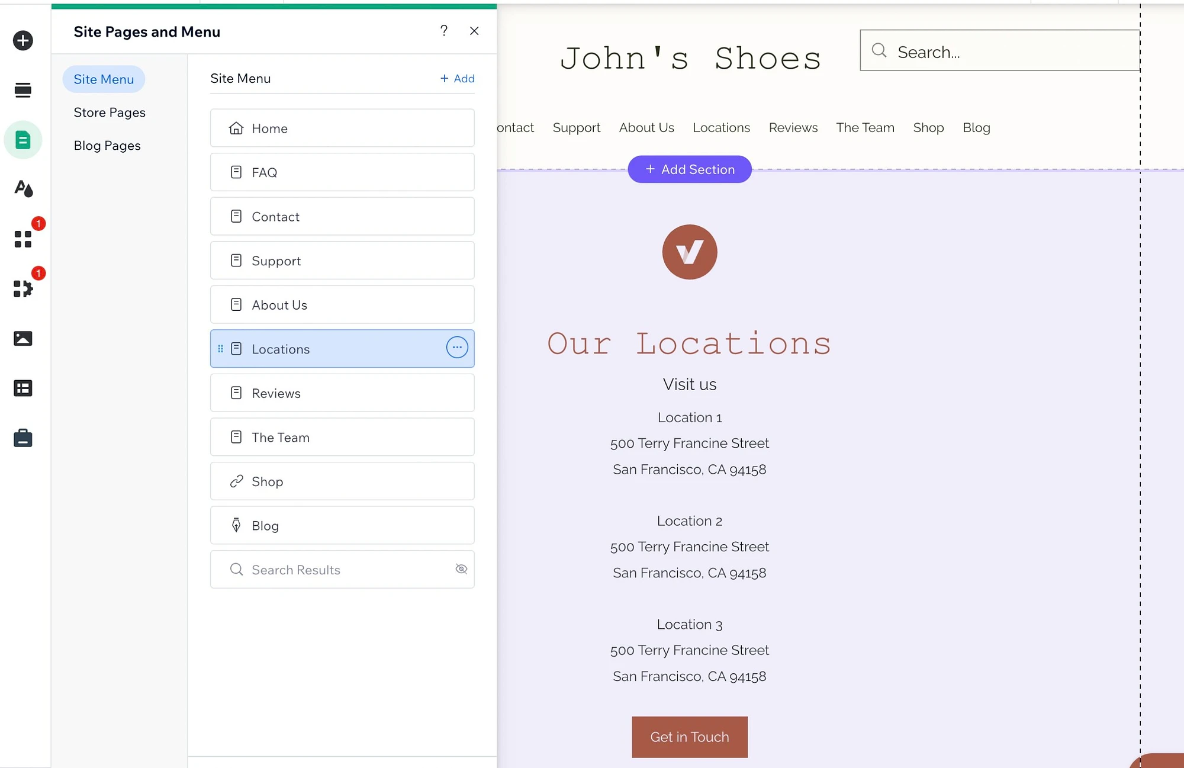Click the Contact page icon

click(x=236, y=216)
